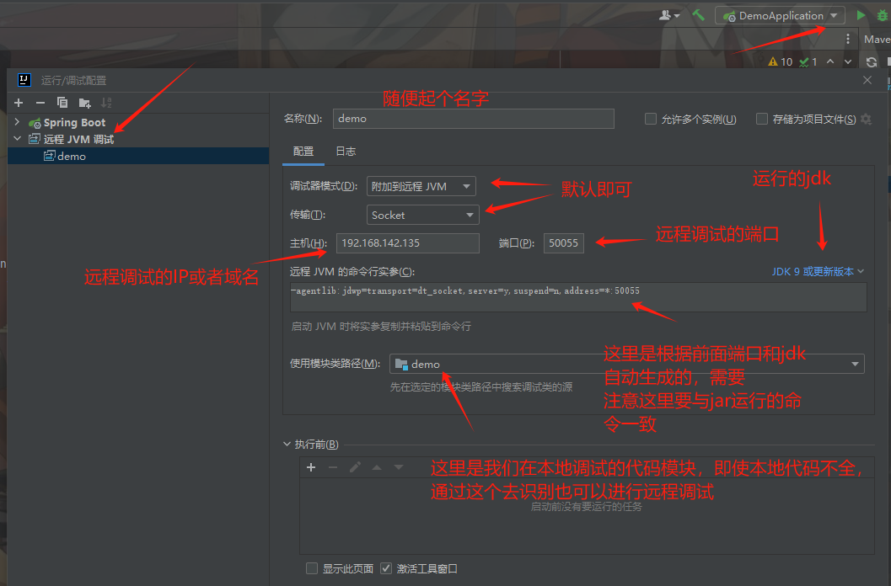The image size is (891, 586).
Task: Remove selected configuration with minus icon
Action: [x=40, y=103]
